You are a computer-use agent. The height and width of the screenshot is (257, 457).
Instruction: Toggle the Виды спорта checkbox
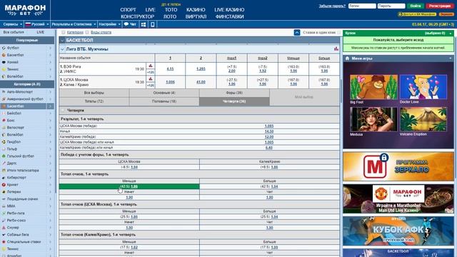pos(87,32)
